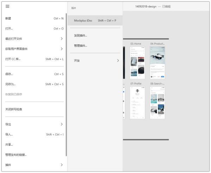The width and height of the screenshot is (211, 173).
Task: Expand 获取用户界面套件 submenu
Action: [62, 49]
